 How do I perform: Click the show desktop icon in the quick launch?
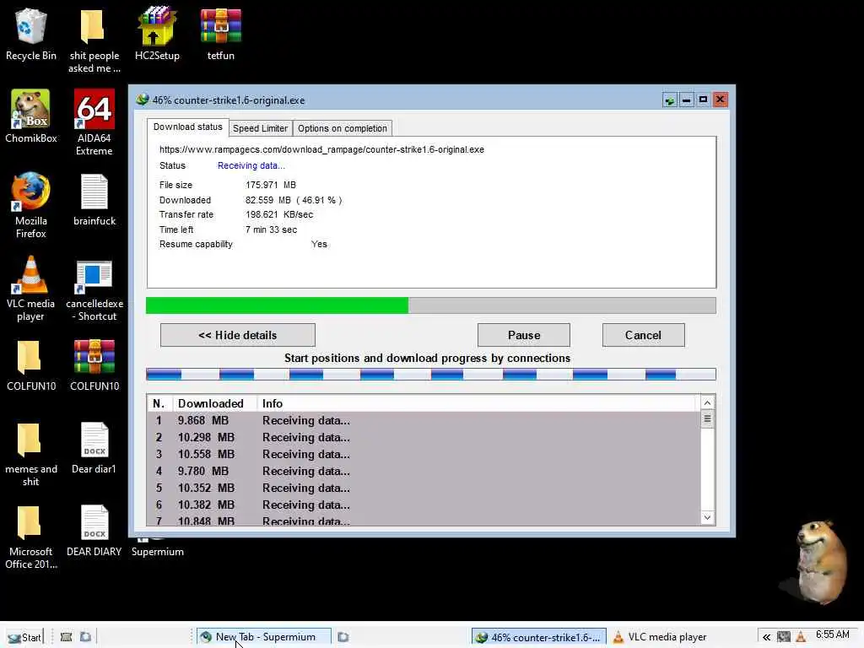pyautogui.click(x=66, y=637)
